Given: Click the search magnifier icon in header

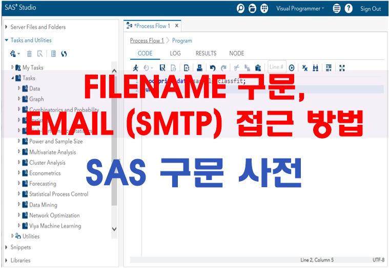Looking at the screenshot, I should pos(240,8).
